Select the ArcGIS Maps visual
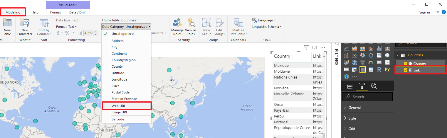Viewport: 447px width, 138px height. 346,77
